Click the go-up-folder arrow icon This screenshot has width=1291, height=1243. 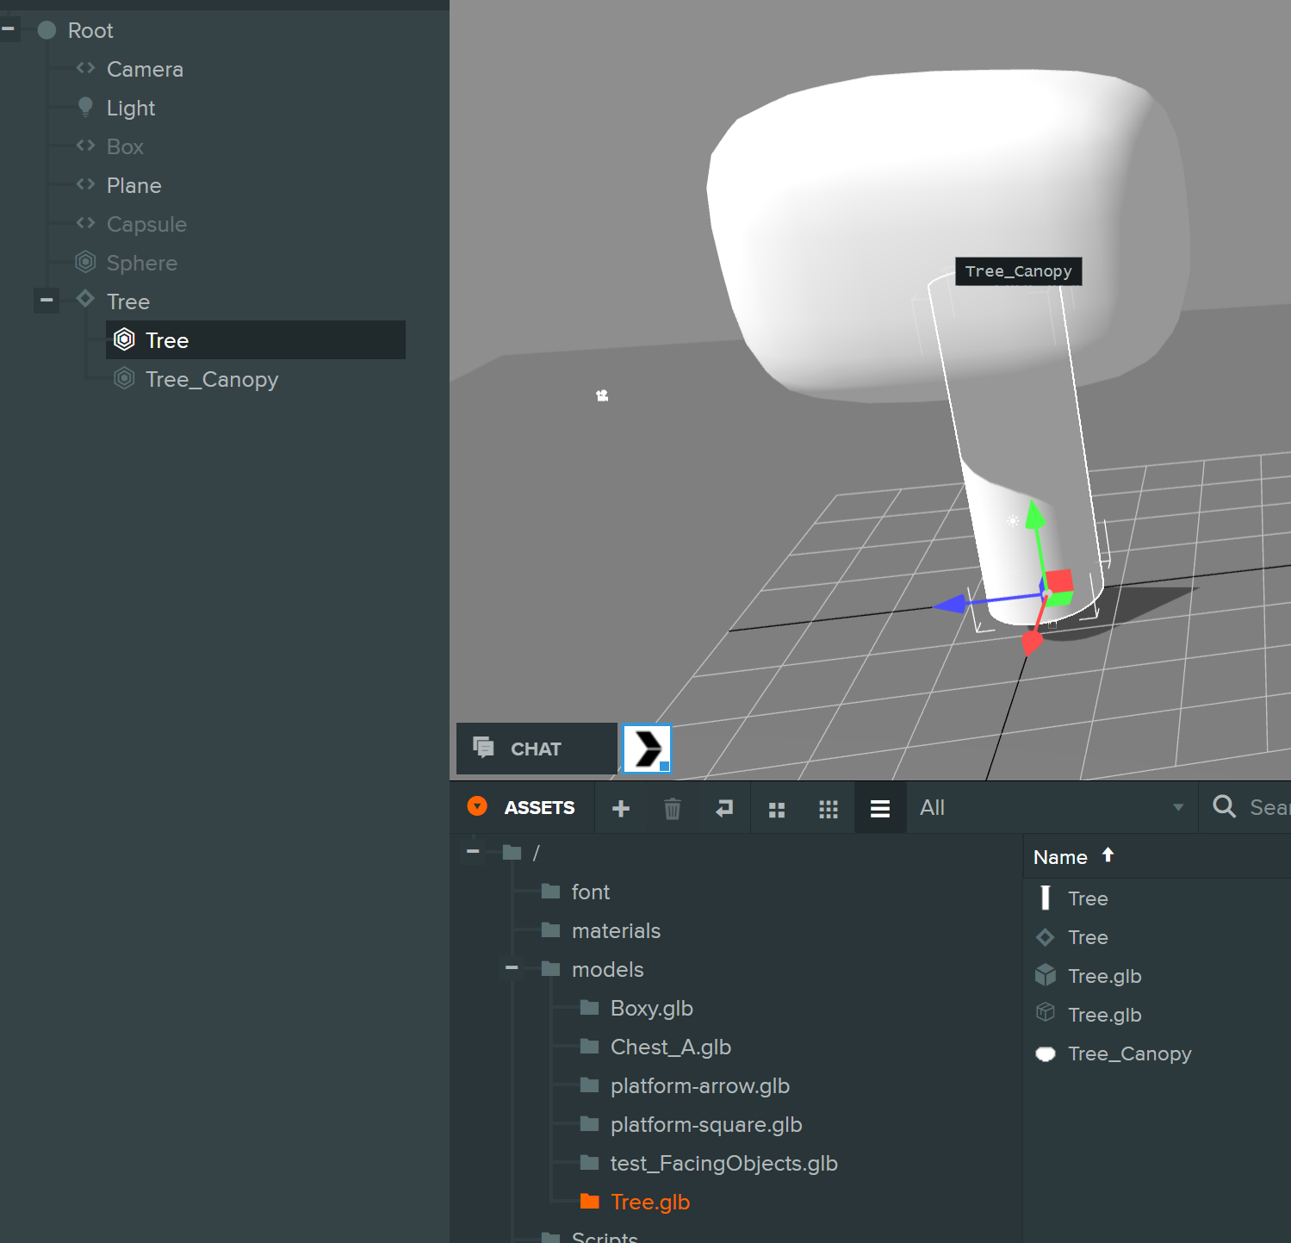coord(724,808)
